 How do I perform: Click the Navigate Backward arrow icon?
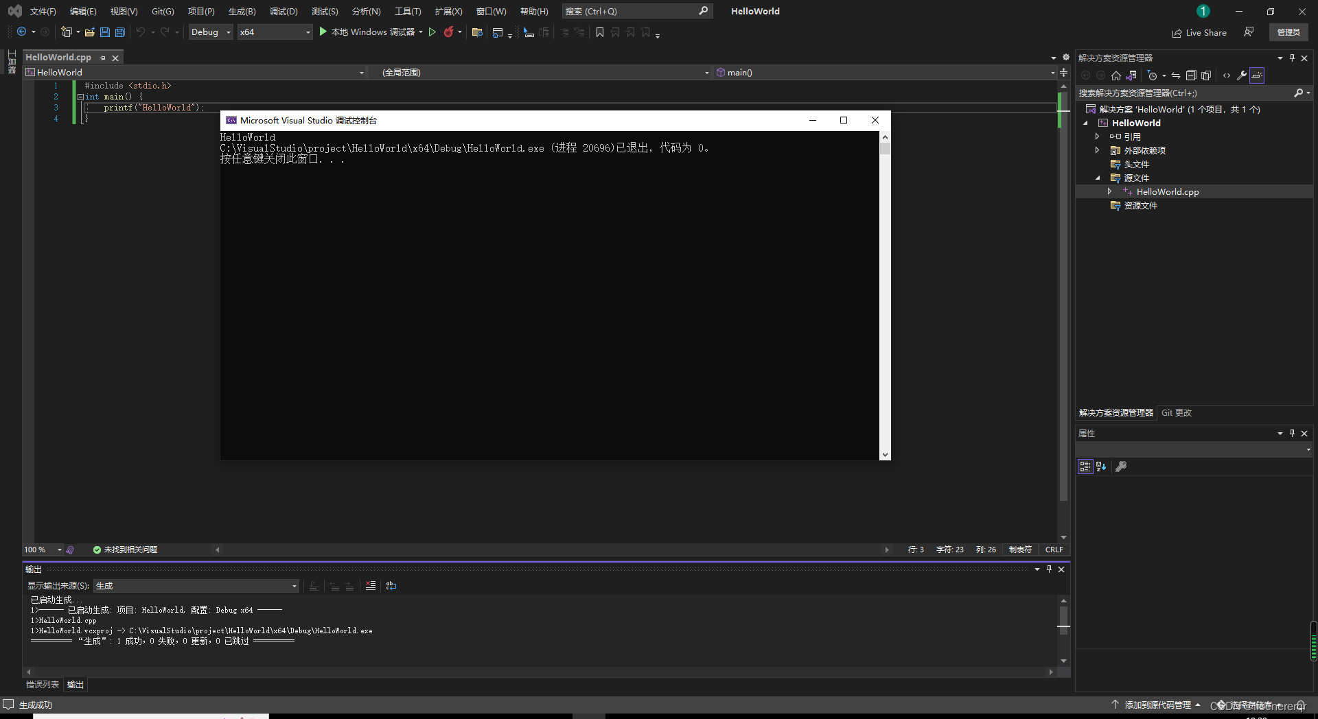tap(21, 32)
